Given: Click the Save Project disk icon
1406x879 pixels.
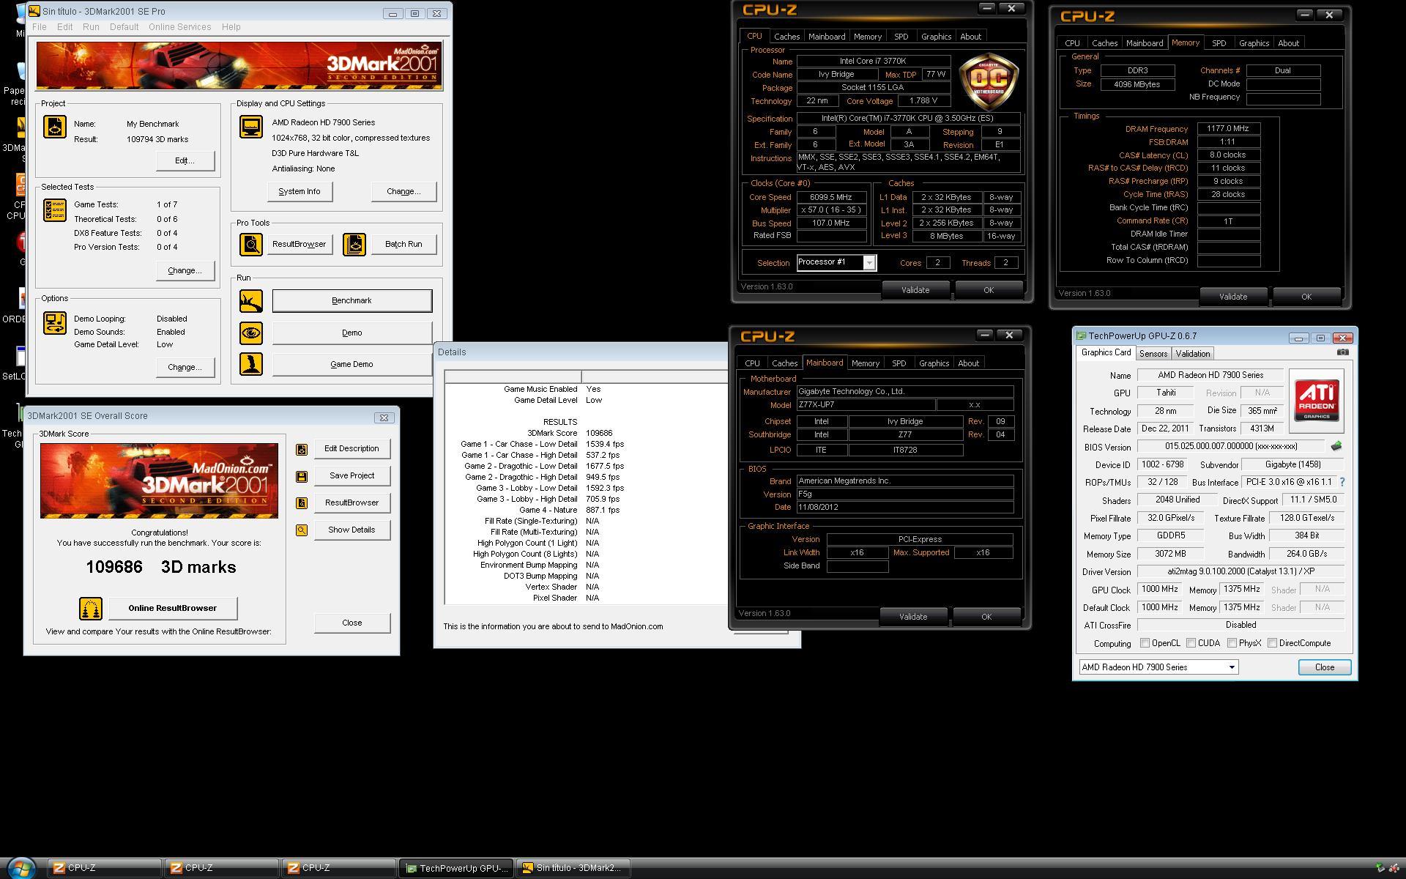Looking at the screenshot, I should [302, 477].
